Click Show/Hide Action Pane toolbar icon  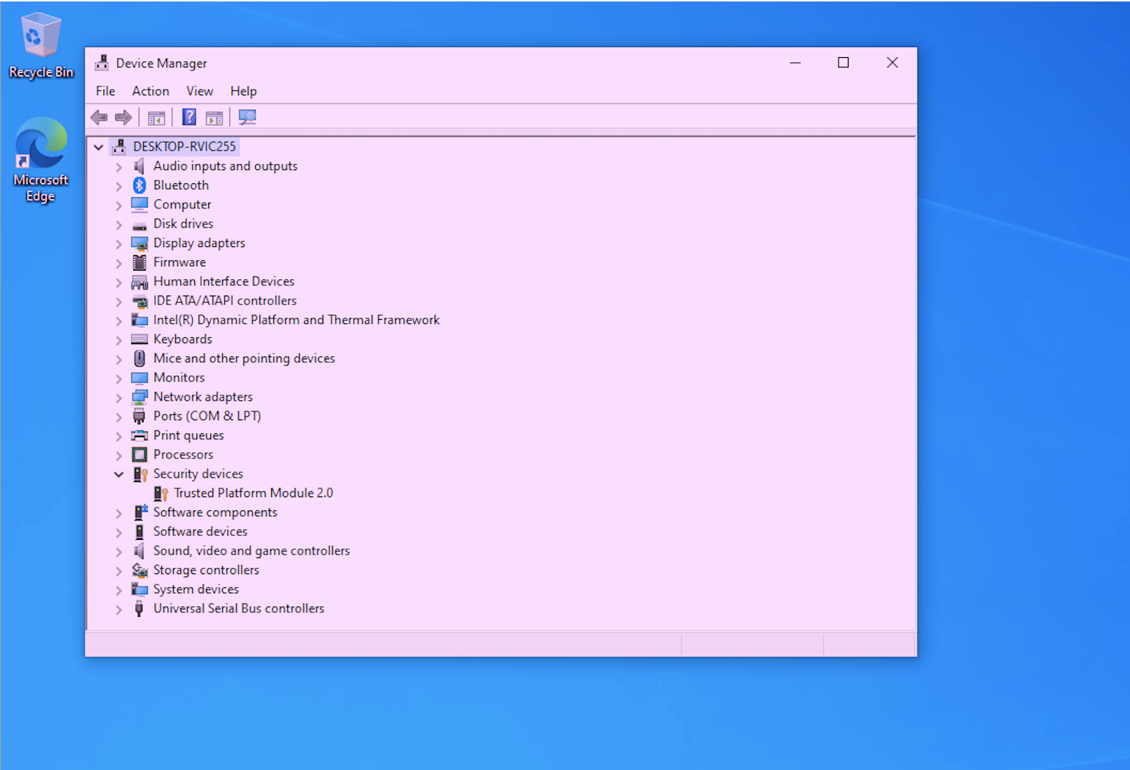click(214, 117)
